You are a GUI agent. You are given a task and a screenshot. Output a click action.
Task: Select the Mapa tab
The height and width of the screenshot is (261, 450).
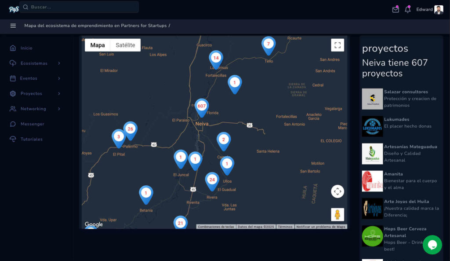point(97,44)
